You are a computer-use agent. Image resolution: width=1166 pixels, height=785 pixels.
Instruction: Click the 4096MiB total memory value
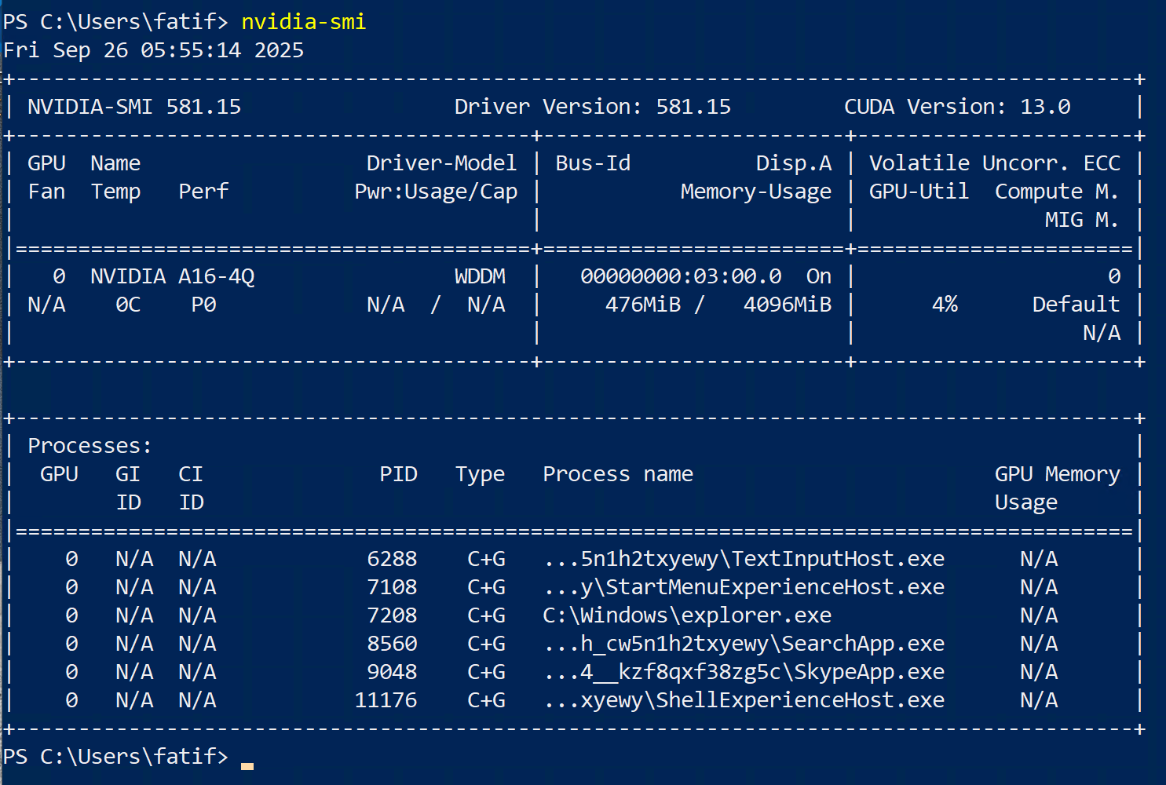point(787,305)
